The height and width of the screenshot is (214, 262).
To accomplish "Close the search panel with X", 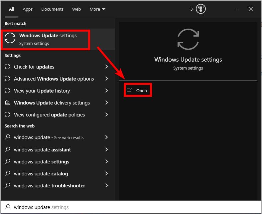I will (251, 9).
